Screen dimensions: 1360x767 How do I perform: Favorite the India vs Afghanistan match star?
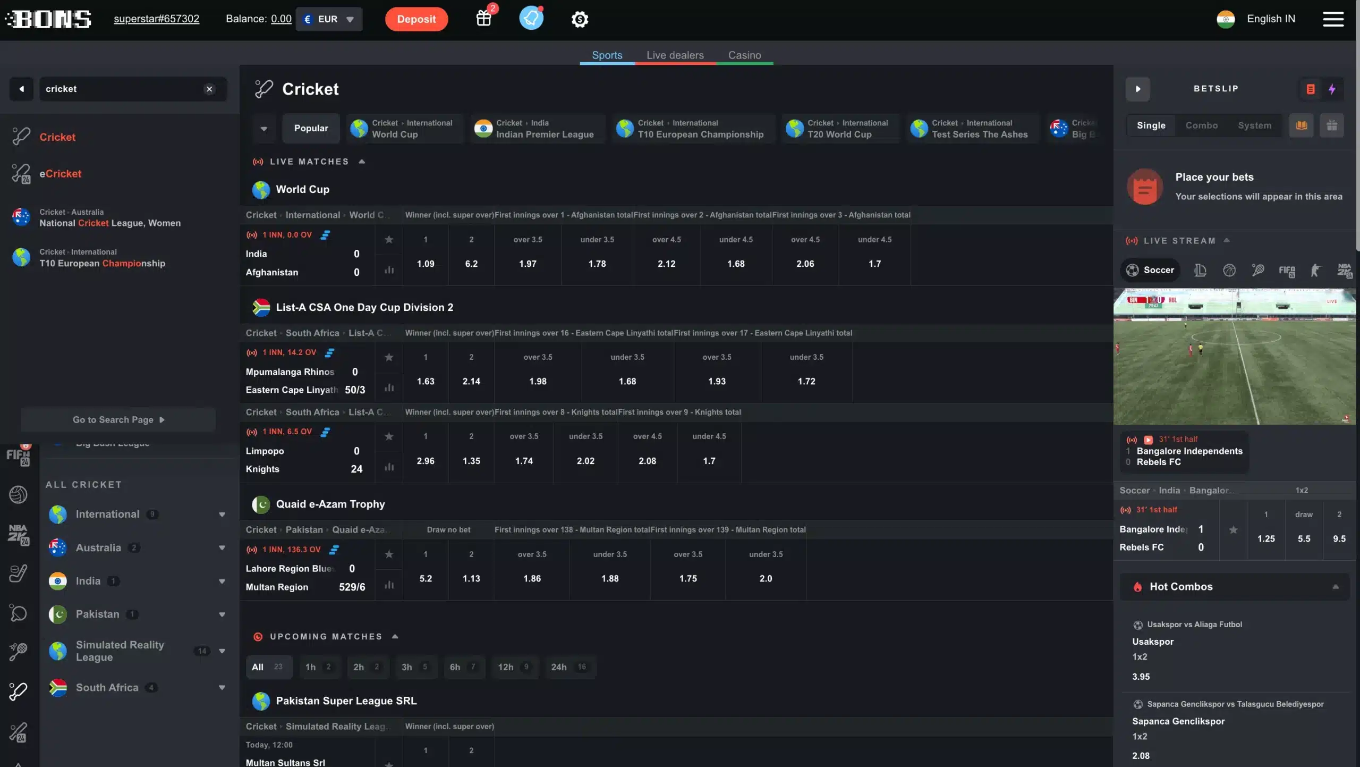point(389,239)
